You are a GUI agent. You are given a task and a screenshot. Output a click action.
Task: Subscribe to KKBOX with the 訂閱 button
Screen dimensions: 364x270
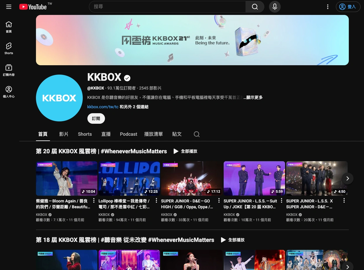coord(96,118)
